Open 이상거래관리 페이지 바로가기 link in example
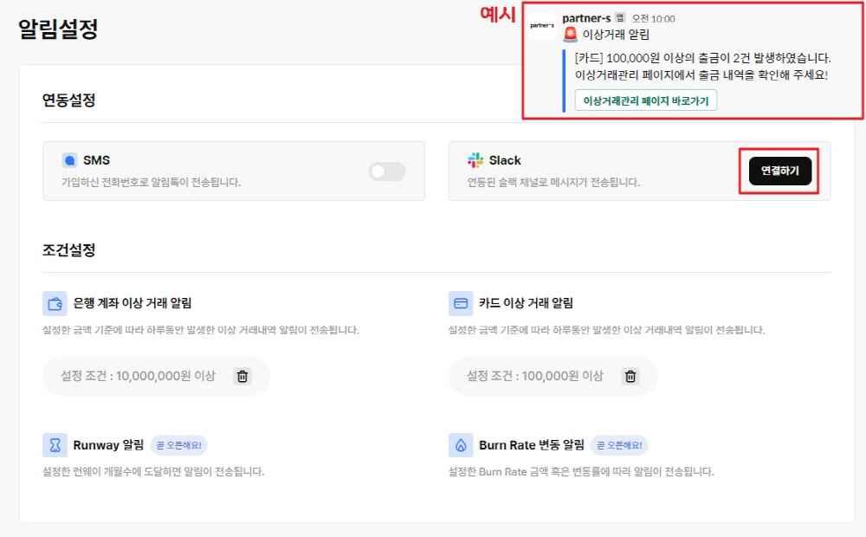 (646, 100)
